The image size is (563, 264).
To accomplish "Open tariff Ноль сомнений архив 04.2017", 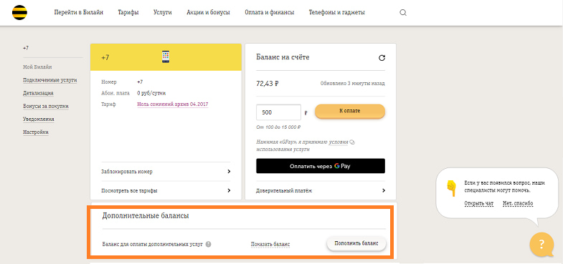I will tap(173, 104).
